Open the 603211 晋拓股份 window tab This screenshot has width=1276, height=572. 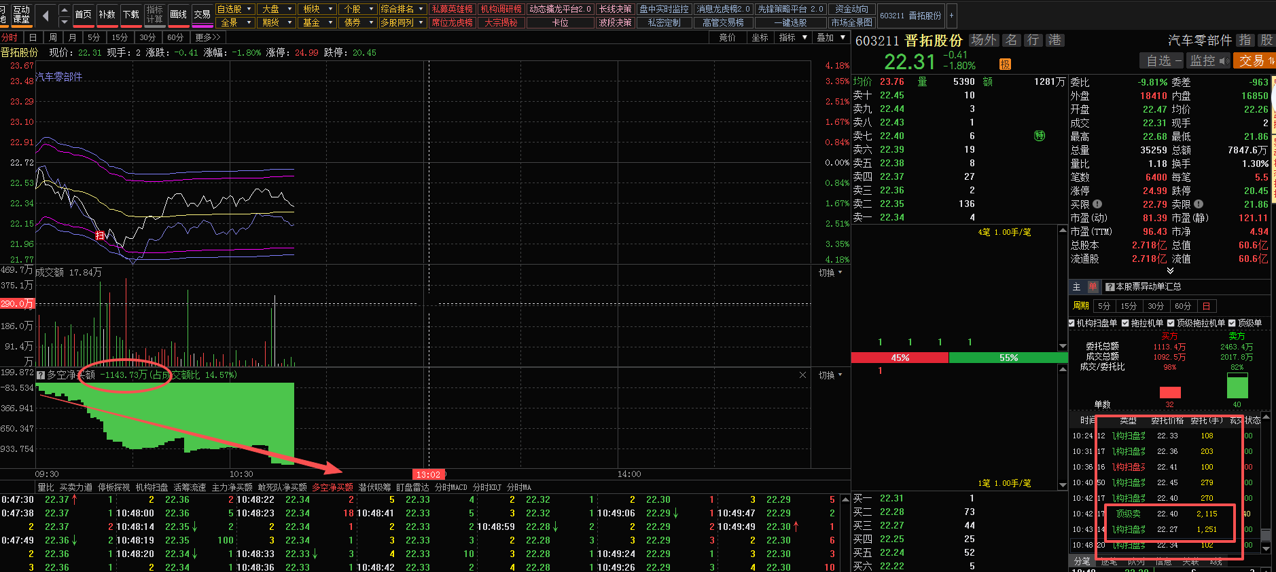[910, 15]
